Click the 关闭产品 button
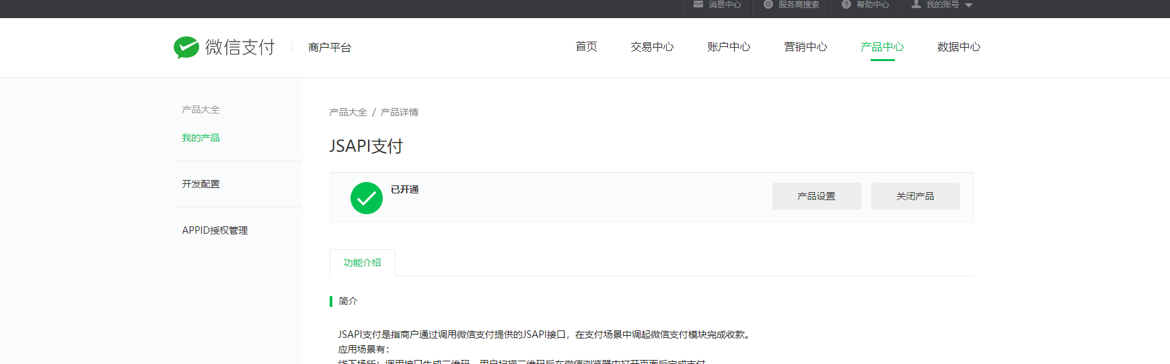The height and width of the screenshot is (364, 1170). coord(915,196)
